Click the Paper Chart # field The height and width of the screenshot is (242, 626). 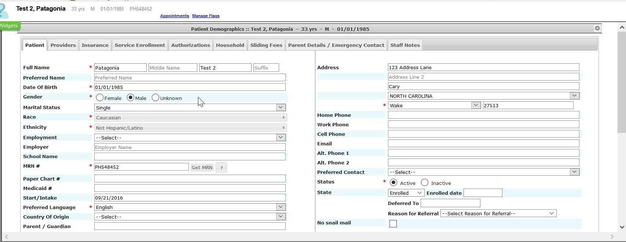190,179
